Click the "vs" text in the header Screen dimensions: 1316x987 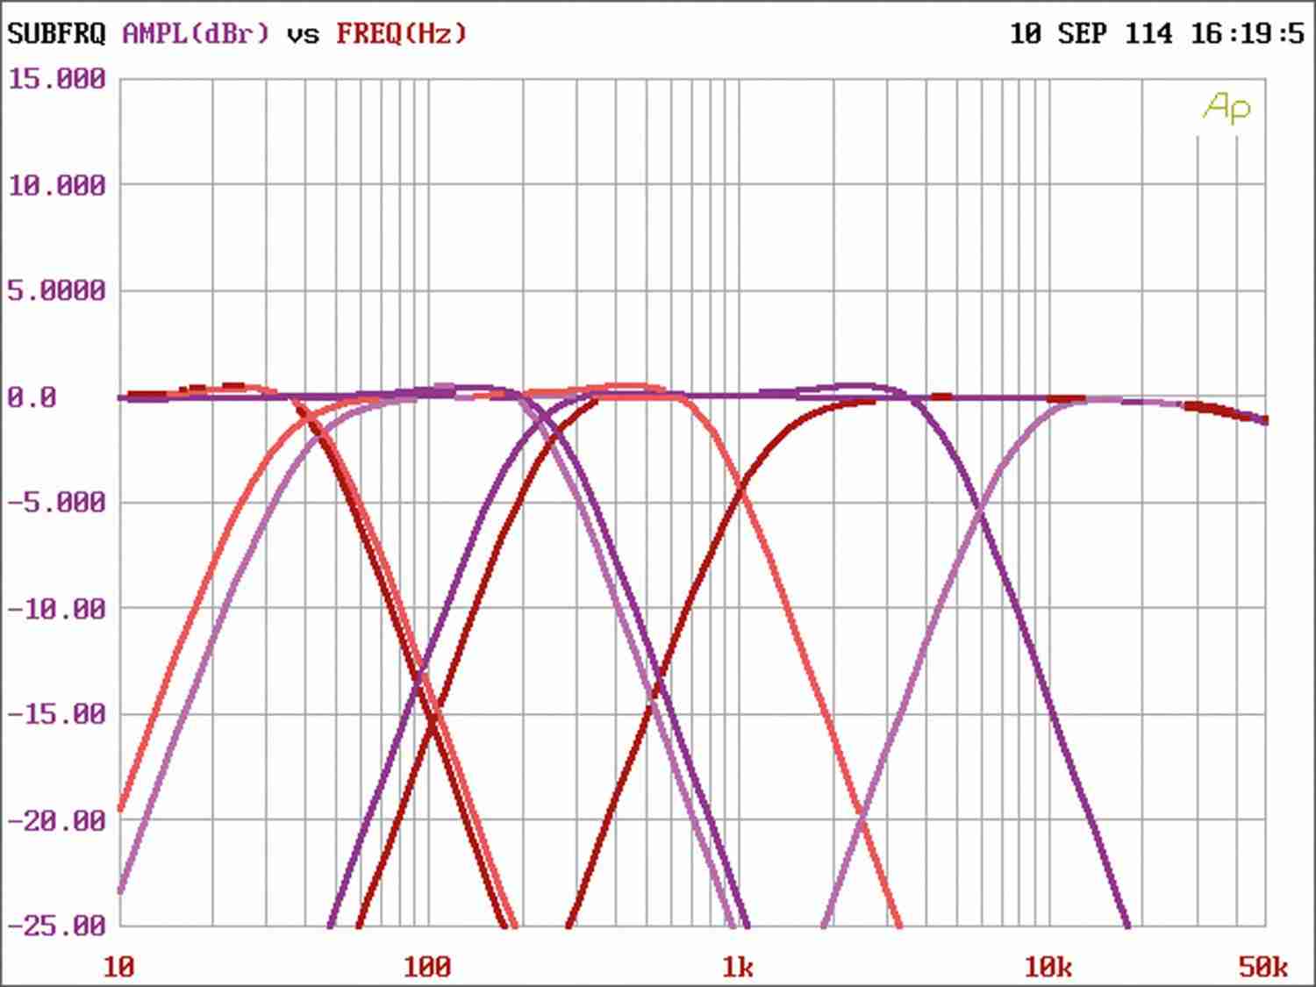(304, 37)
